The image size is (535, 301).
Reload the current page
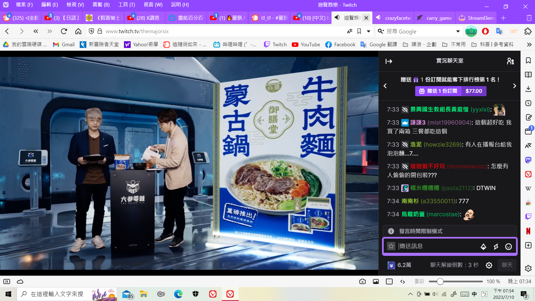(64, 31)
